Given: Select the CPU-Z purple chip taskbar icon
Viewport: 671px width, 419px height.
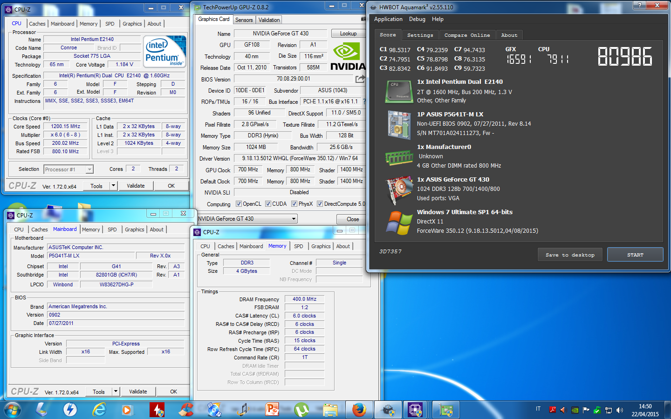Looking at the screenshot, I should tap(416, 410).
